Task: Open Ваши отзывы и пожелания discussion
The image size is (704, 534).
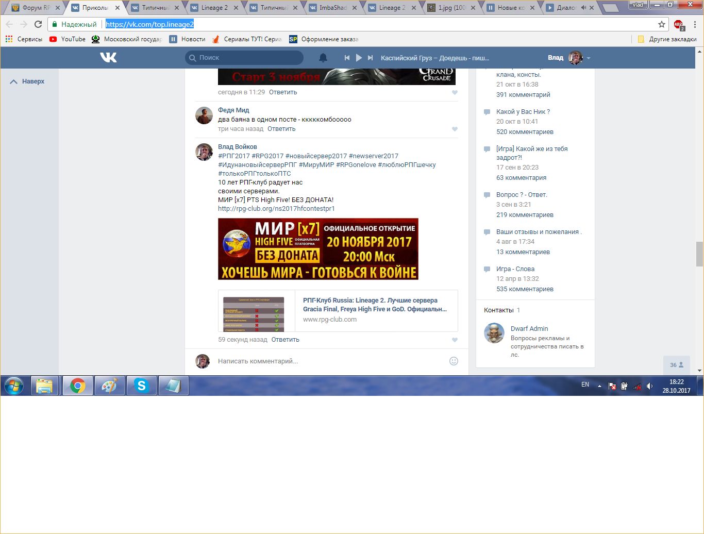Action: (x=539, y=232)
